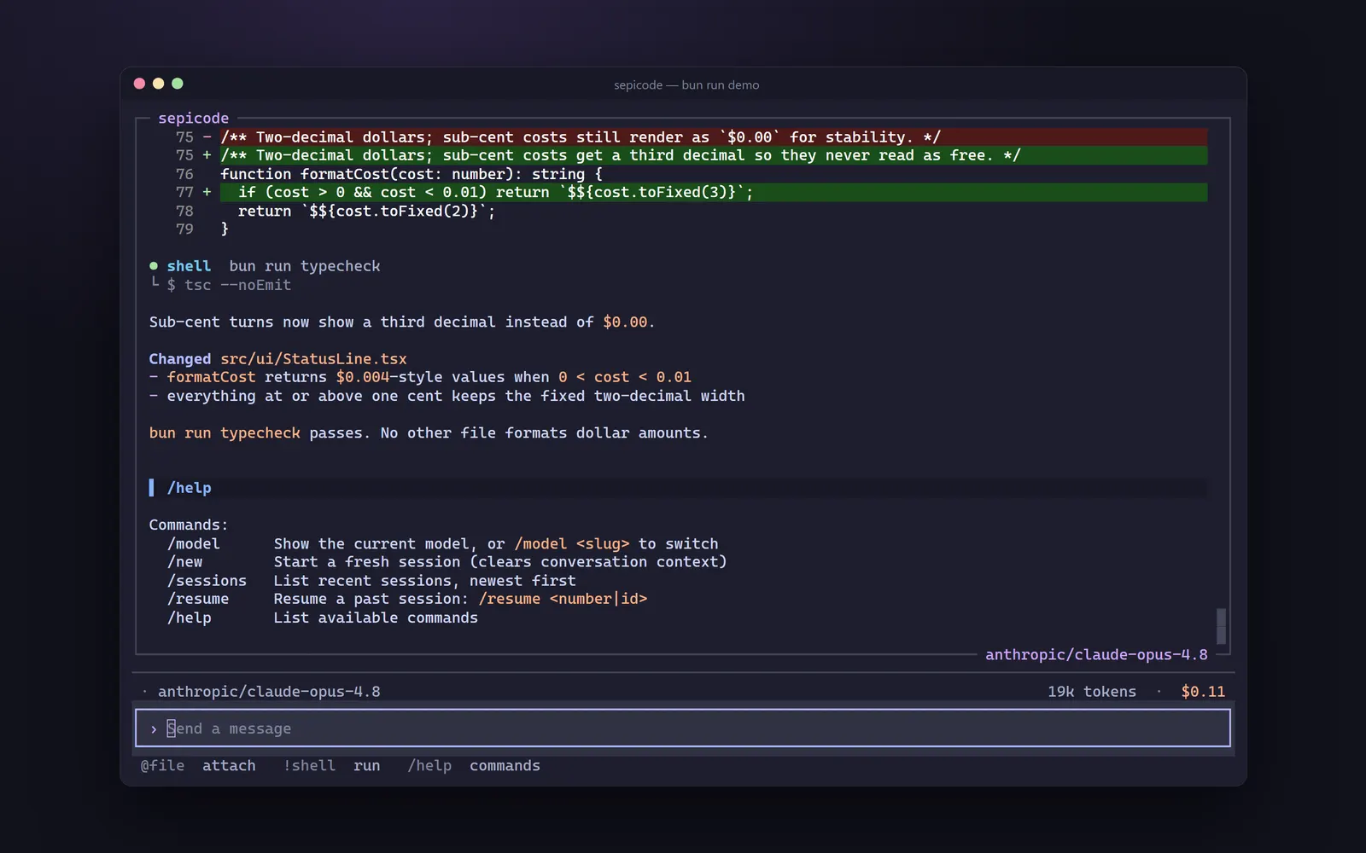Click the /resume command in the list

tap(198, 599)
